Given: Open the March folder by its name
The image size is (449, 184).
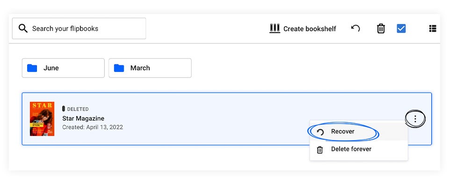Looking at the screenshot, I should point(140,68).
